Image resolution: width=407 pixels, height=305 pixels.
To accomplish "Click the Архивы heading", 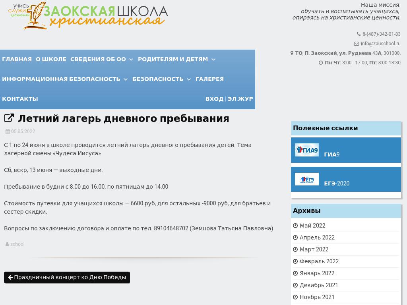I will point(307,210).
